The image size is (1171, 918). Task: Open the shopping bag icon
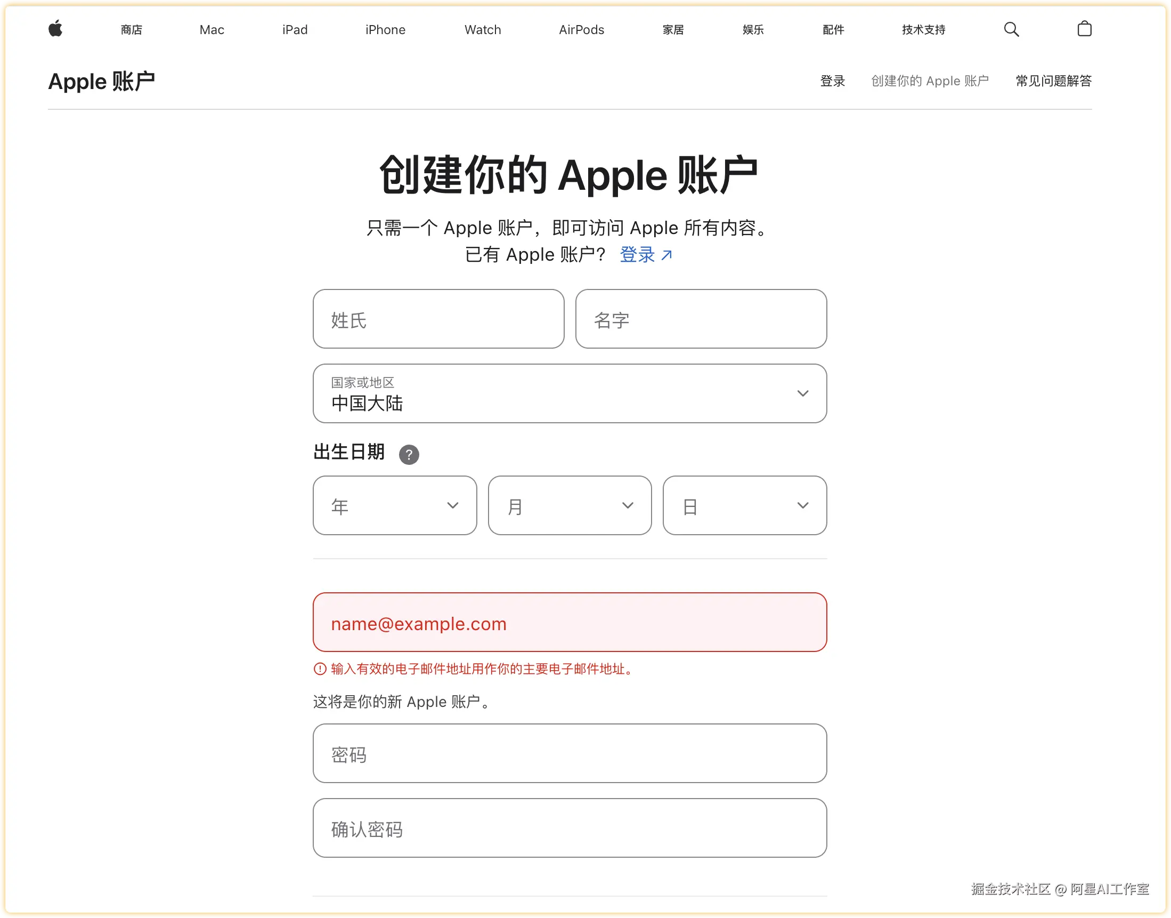click(1084, 29)
